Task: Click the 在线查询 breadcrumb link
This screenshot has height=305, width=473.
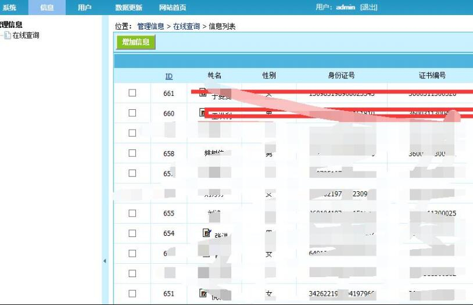Action: point(186,26)
